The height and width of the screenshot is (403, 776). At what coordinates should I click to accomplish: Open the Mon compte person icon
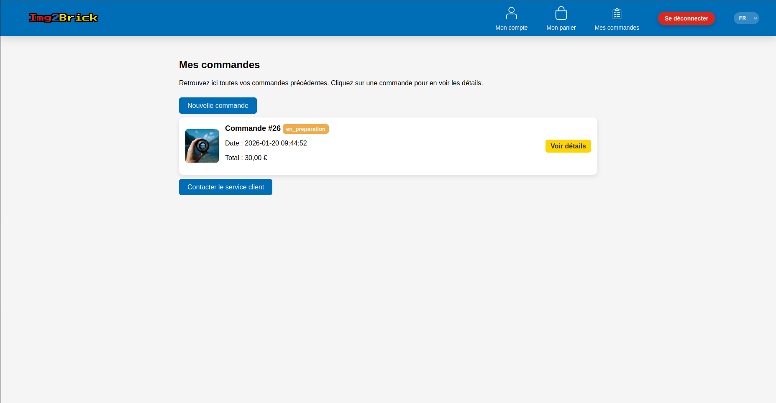tap(511, 13)
